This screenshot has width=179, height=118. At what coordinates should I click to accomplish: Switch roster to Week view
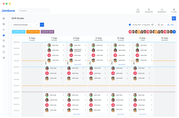[171, 25]
